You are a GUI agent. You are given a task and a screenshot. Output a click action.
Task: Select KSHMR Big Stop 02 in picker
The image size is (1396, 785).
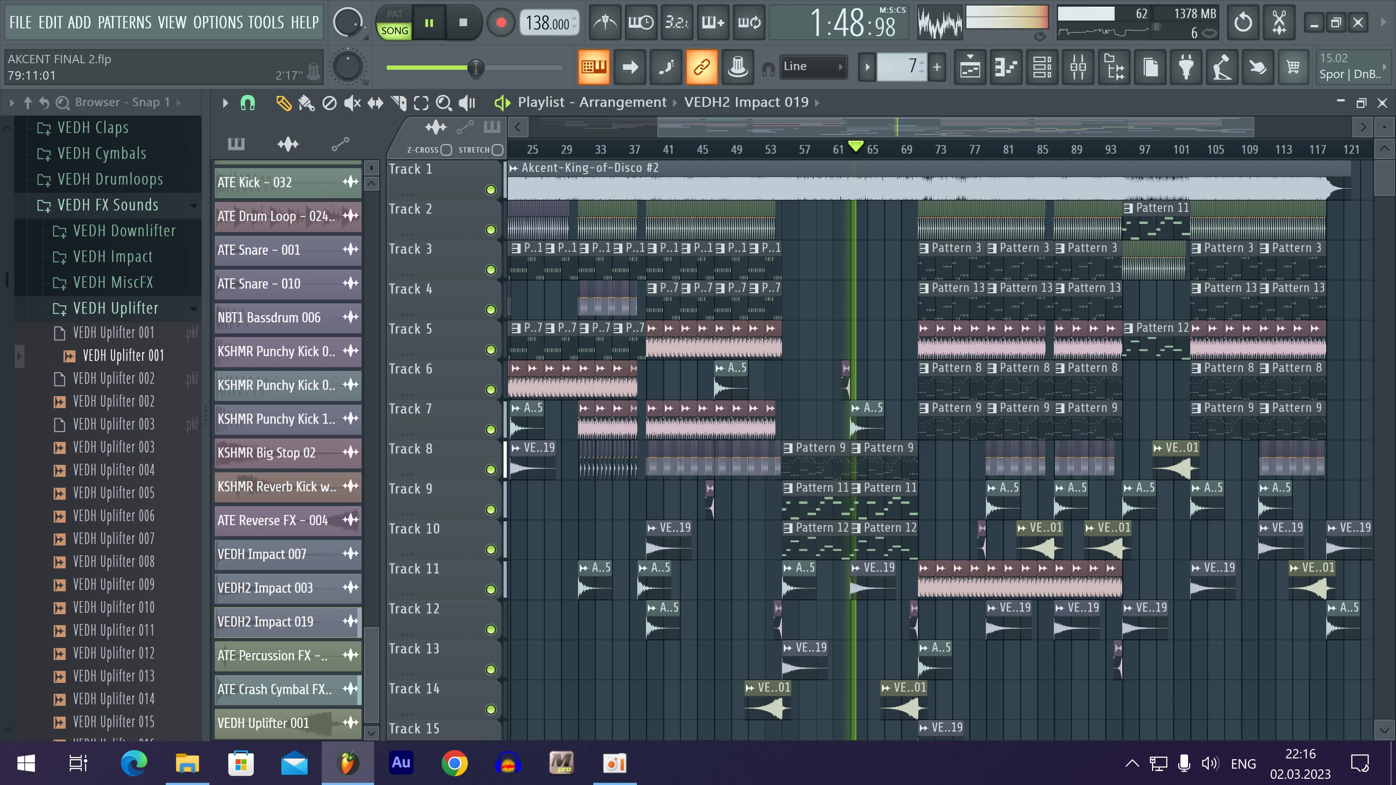[288, 453]
